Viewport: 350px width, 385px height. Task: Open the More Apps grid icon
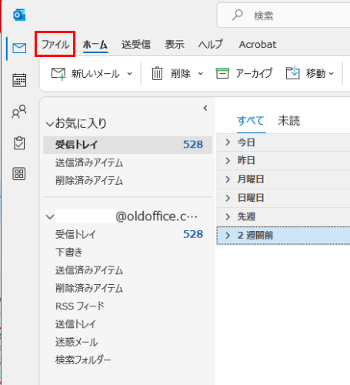click(x=19, y=174)
